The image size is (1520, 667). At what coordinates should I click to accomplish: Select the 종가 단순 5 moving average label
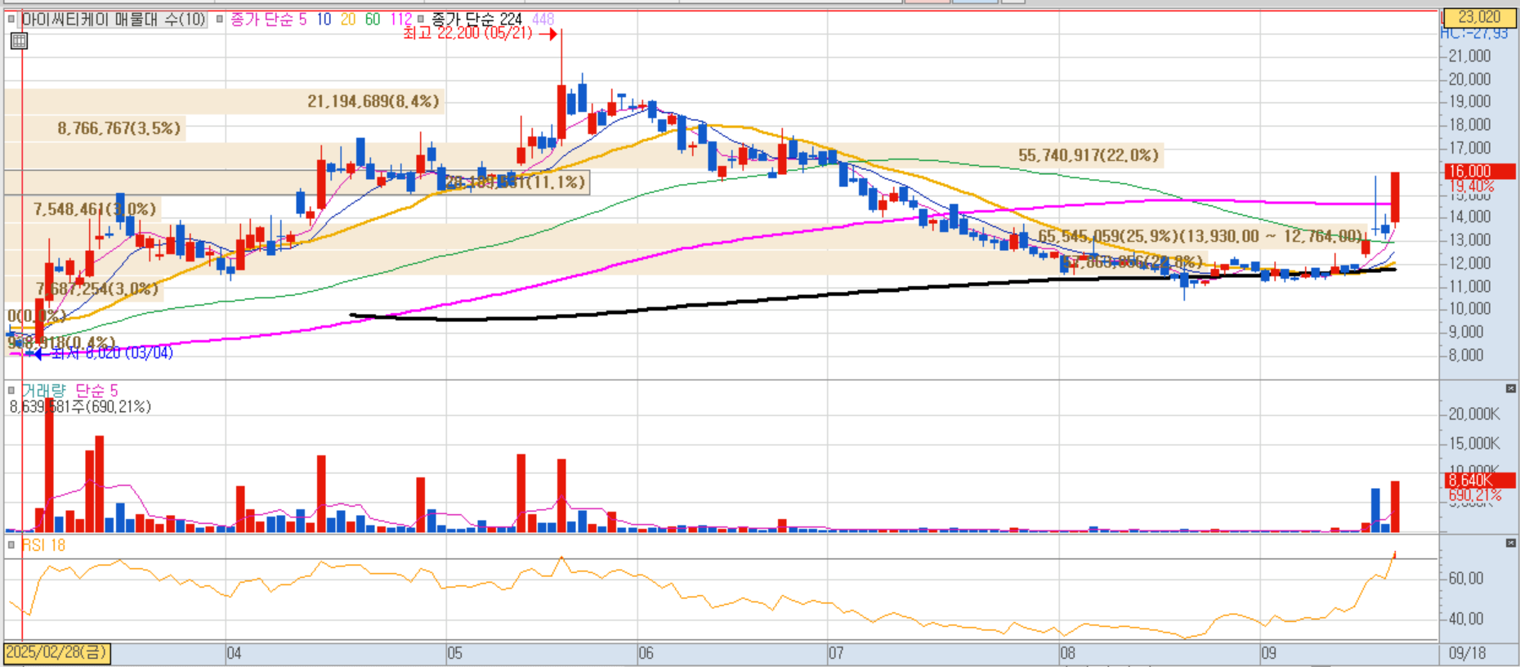[269, 19]
